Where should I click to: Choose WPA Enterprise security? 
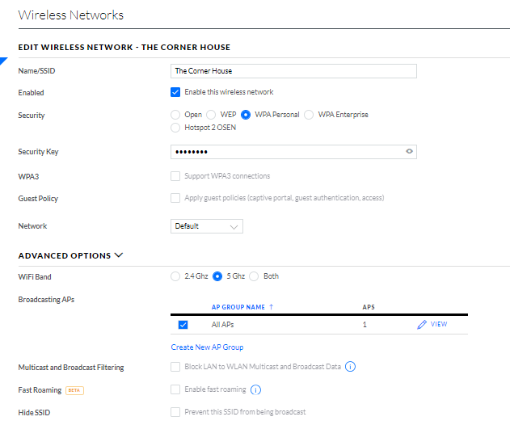(309, 115)
